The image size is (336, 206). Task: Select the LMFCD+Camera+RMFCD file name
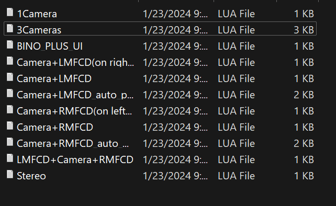tap(75, 160)
